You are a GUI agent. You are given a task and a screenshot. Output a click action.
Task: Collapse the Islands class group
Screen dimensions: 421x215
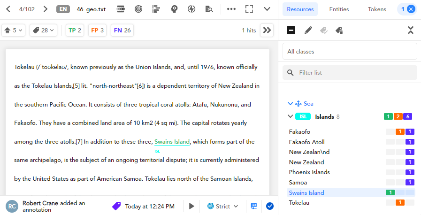click(290, 116)
